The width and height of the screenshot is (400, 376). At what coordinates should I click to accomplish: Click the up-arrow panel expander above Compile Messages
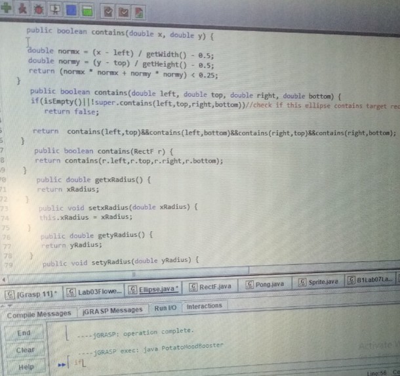[x=3, y=306]
